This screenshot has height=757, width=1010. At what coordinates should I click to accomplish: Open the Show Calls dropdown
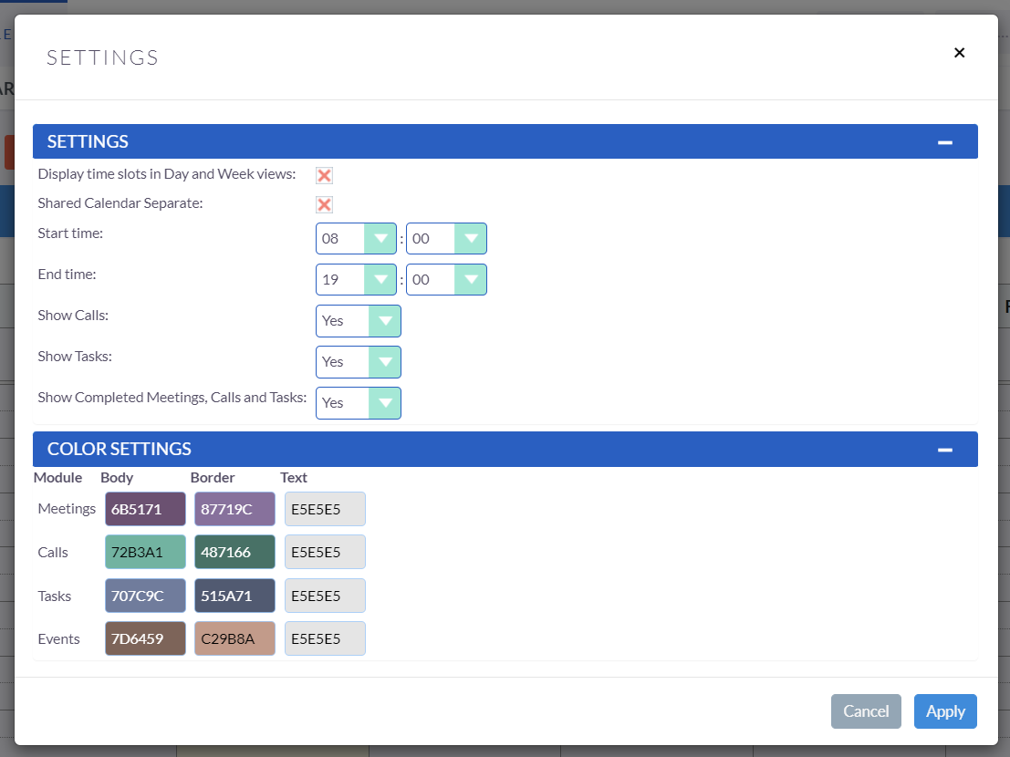coord(358,321)
